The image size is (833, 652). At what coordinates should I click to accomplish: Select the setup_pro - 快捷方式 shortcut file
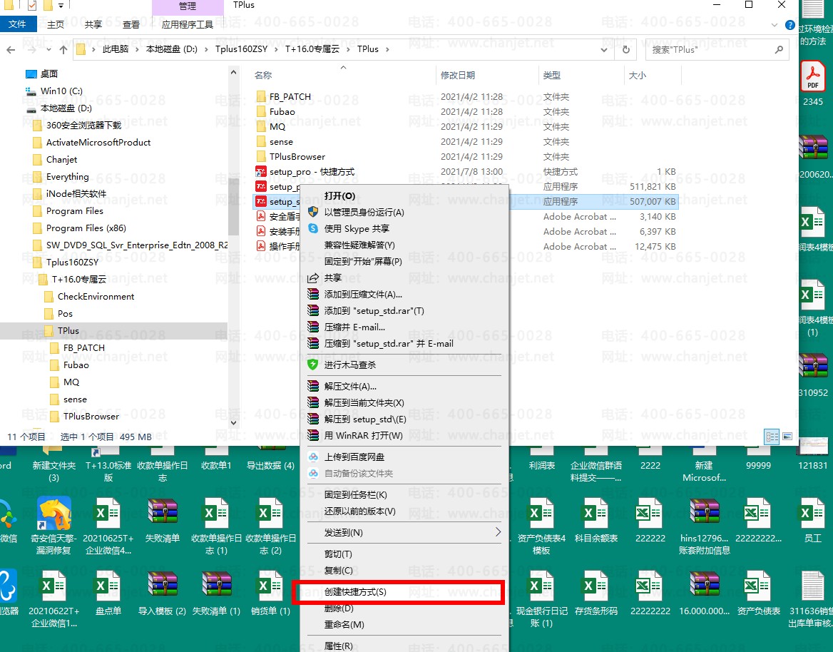pyautogui.click(x=312, y=172)
